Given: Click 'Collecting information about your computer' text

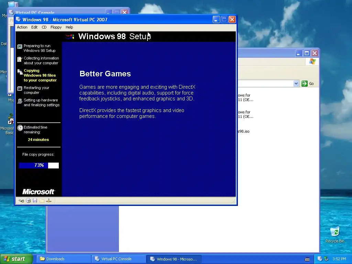Looking at the screenshot, I should click(41, 60).
